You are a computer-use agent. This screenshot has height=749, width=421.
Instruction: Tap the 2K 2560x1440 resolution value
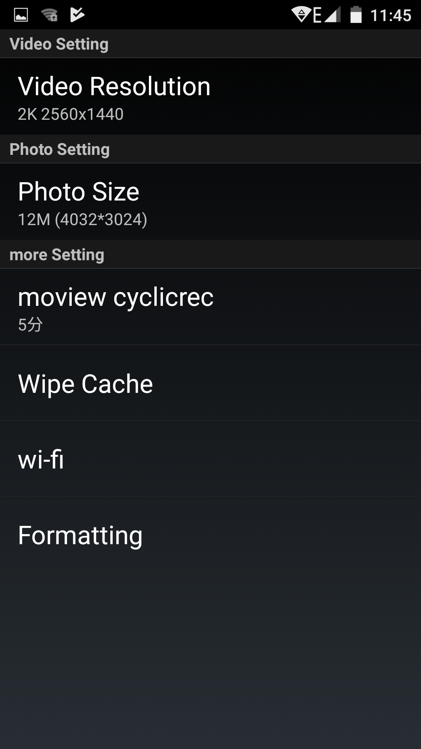[71, 114]
